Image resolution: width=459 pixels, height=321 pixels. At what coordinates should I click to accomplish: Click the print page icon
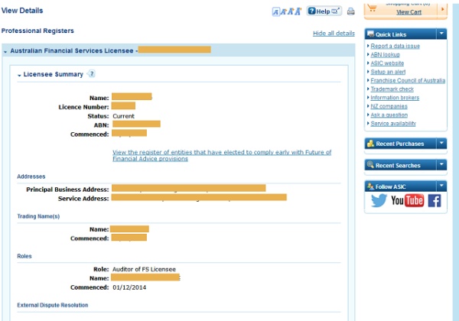coord(350,11)
